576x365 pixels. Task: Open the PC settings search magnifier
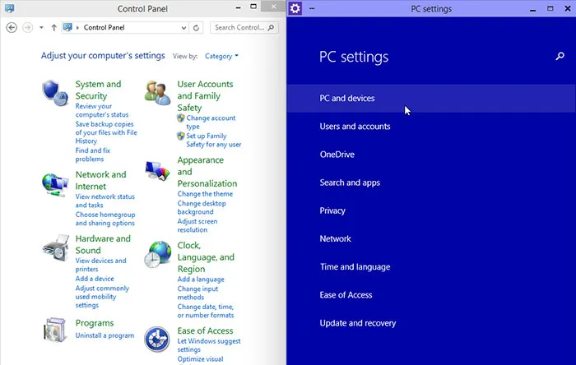(560, 57)
